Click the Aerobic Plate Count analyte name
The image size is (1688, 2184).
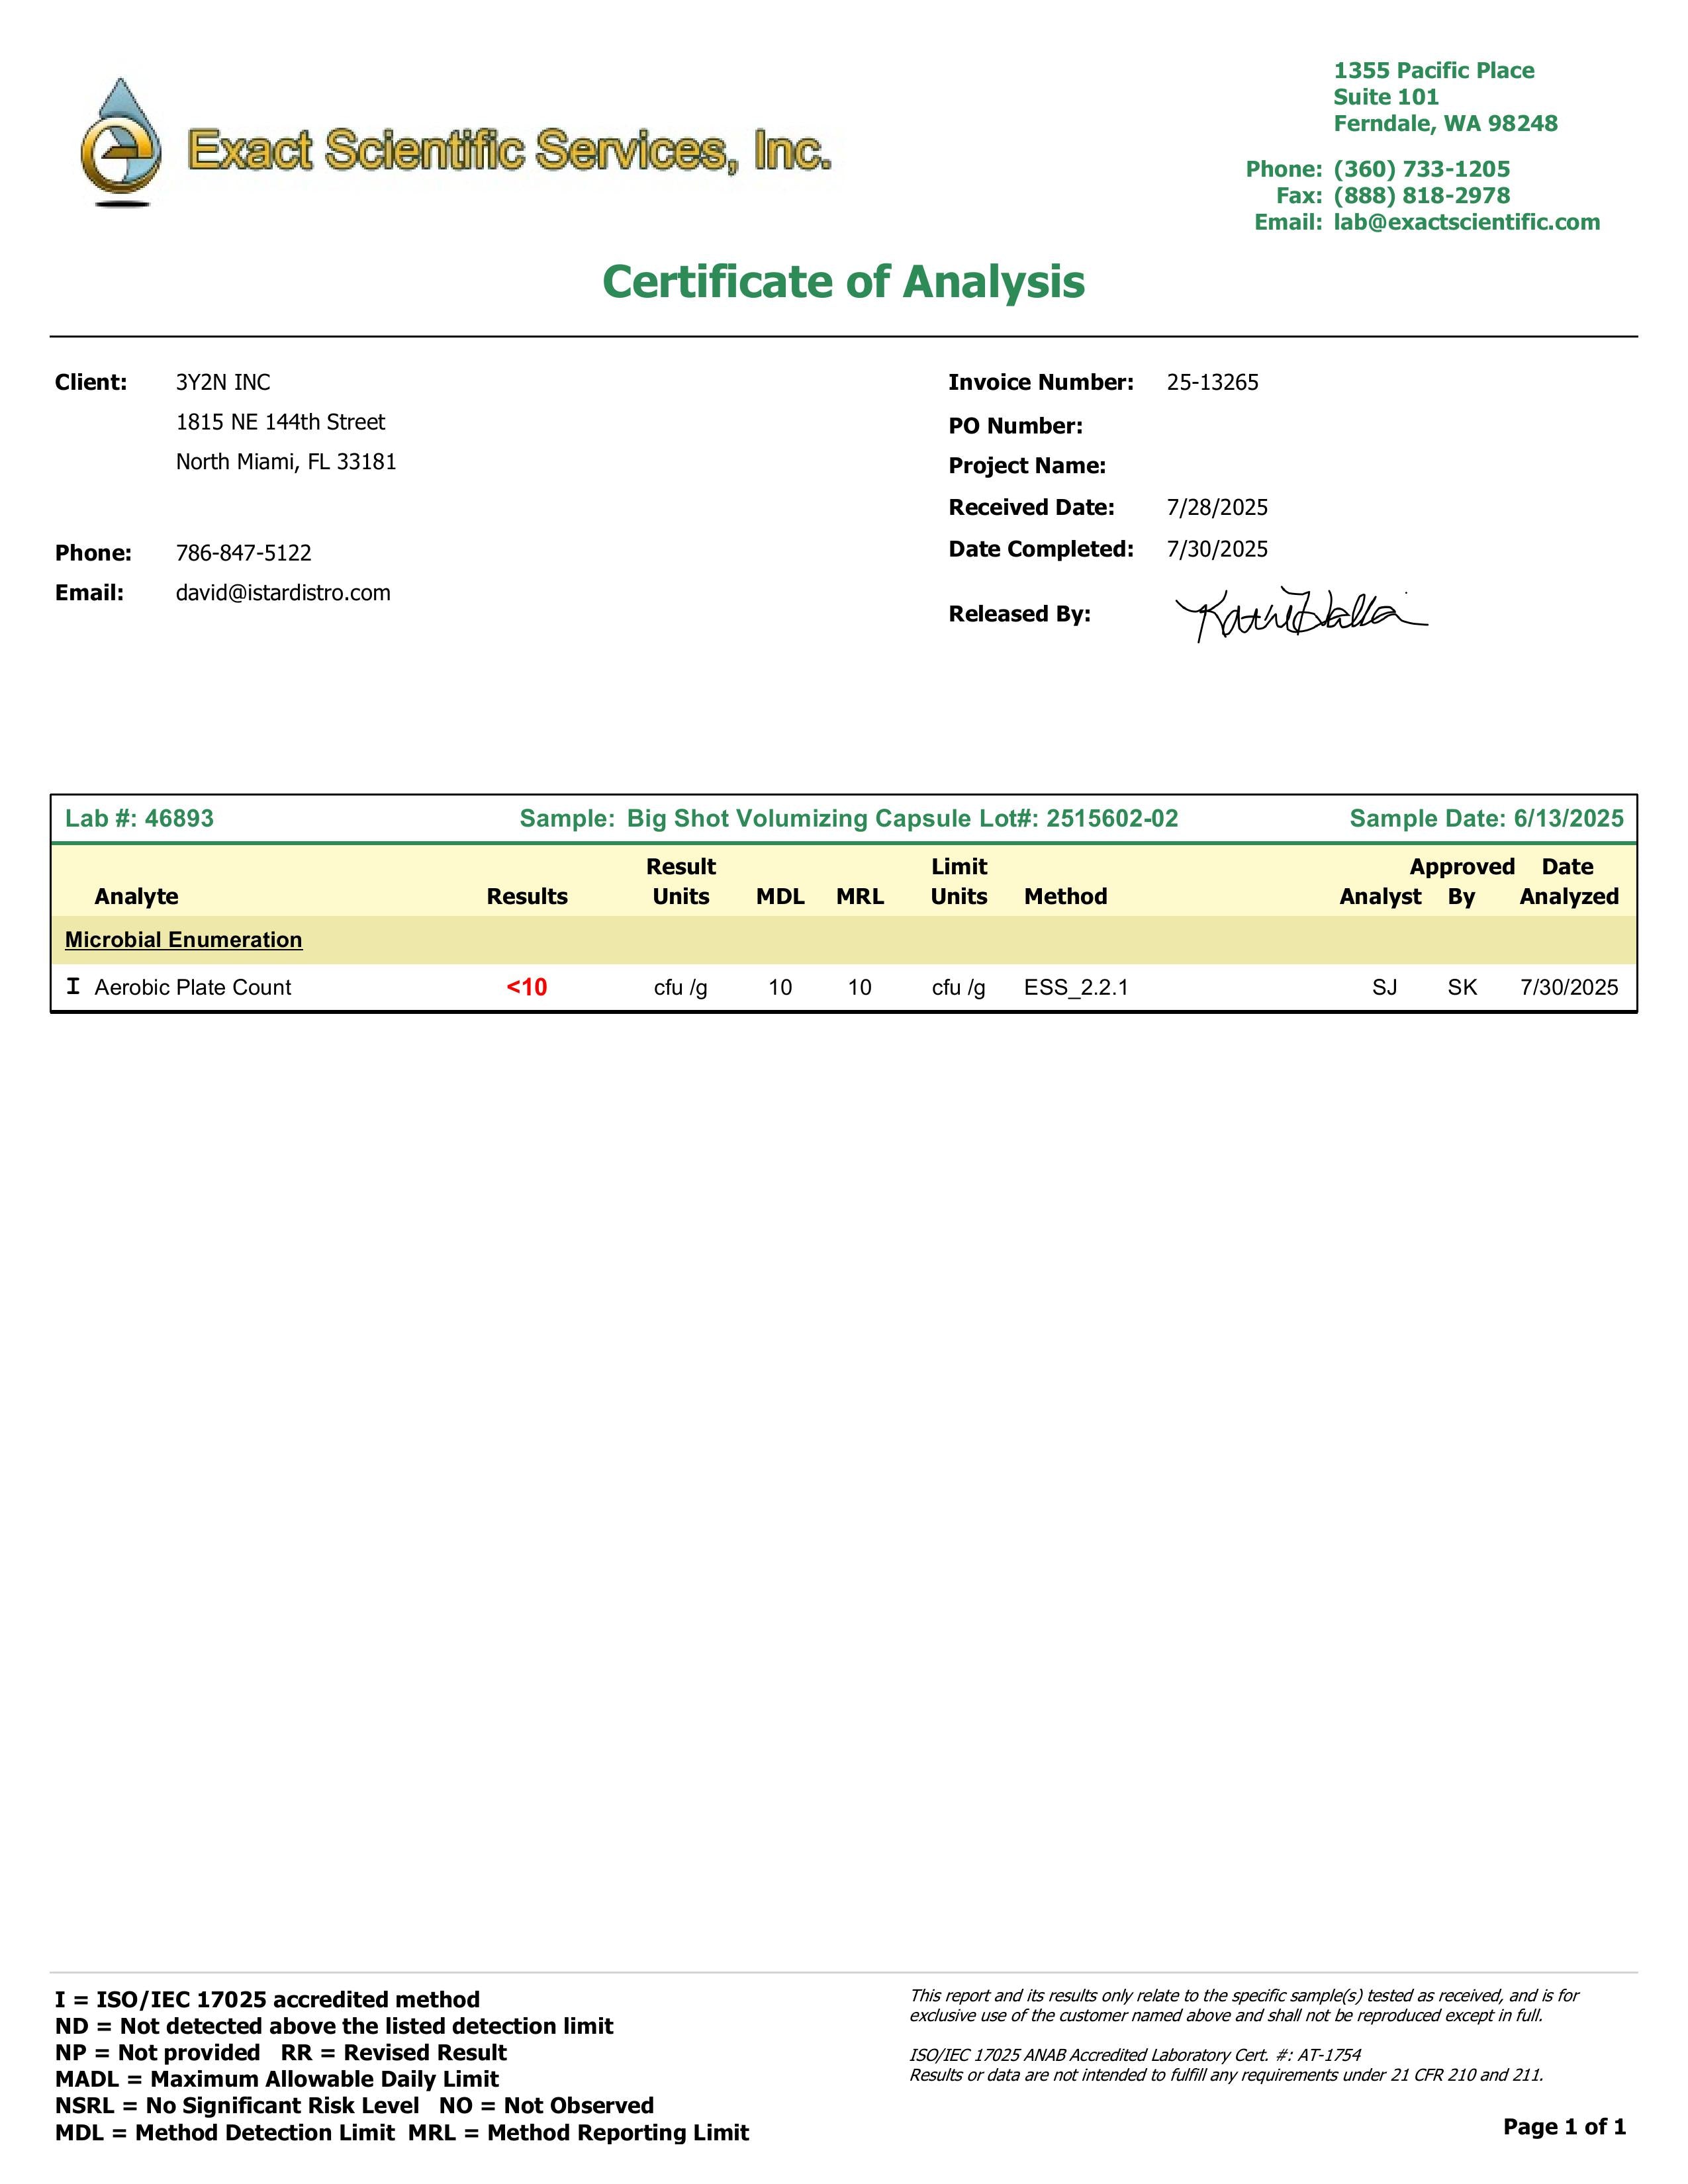point(193,987)
